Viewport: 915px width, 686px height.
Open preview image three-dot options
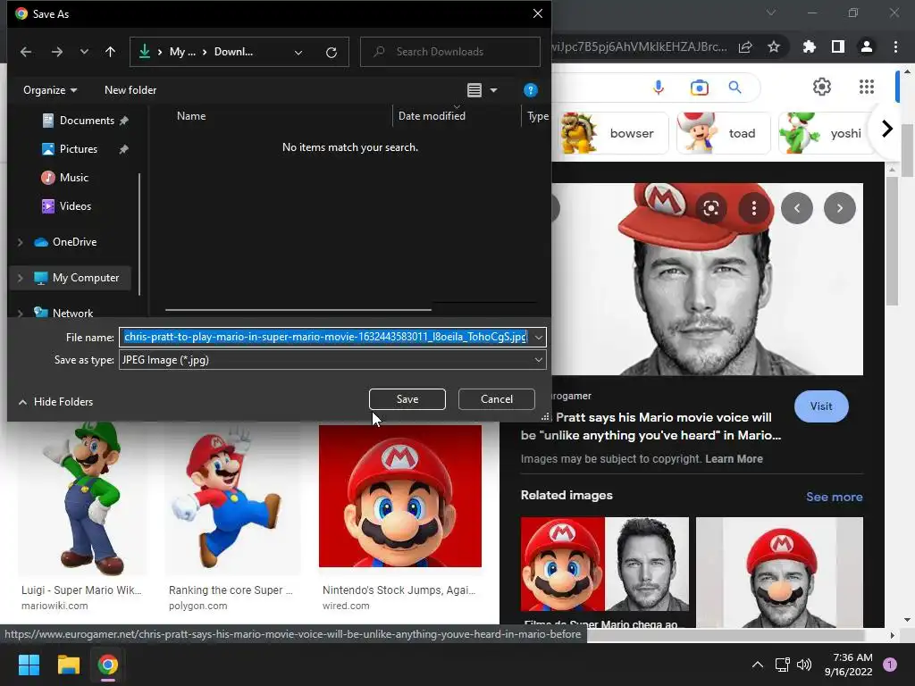pyautogui.click(x=754, y=208)
